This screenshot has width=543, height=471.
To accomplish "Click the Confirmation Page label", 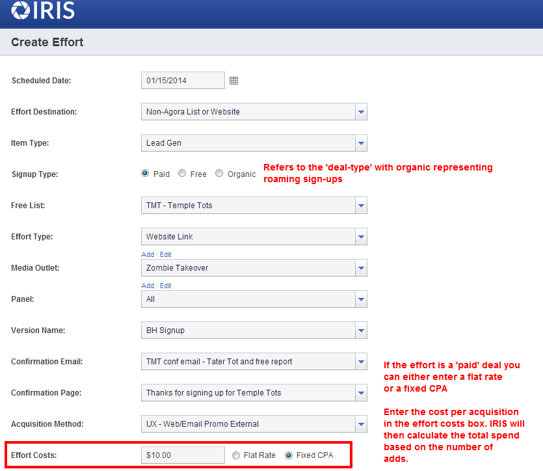I will [x=46, y=393].
